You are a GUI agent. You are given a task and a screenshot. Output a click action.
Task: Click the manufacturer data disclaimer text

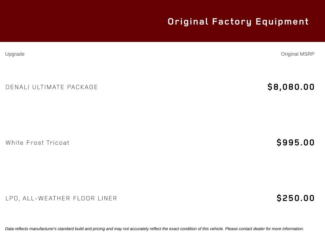point(155,229)
